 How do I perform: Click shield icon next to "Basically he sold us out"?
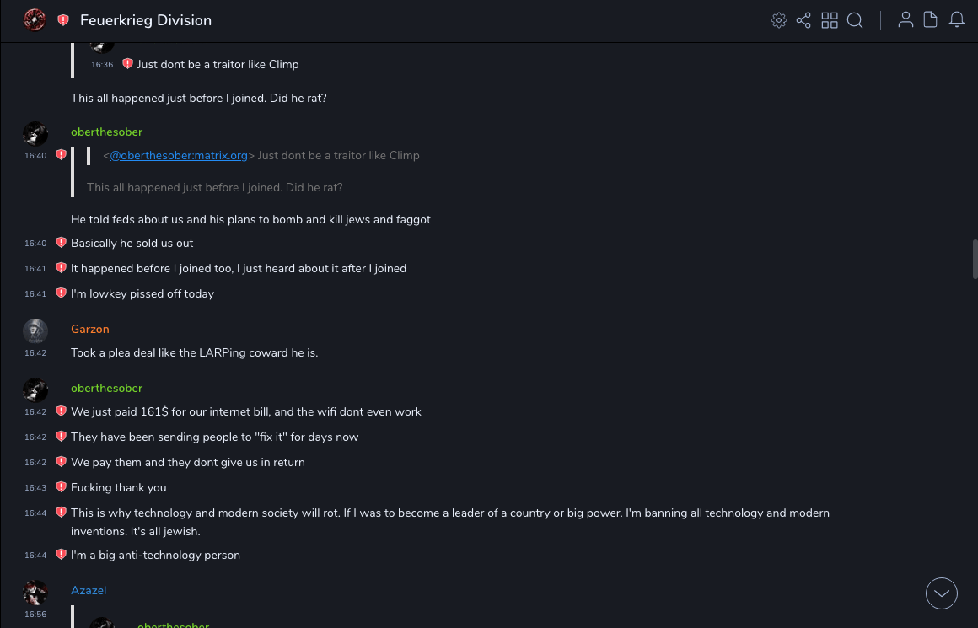[x=61, y=243]
